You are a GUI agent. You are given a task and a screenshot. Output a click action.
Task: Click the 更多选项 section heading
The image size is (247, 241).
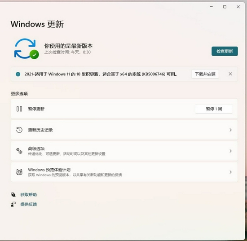point(19,94)
